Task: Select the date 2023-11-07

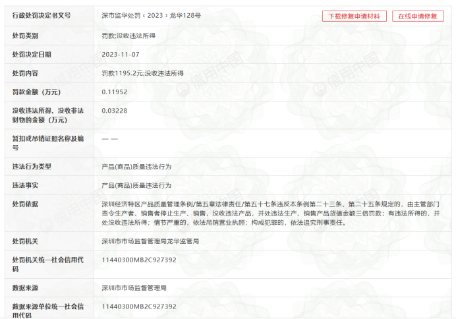Action: (121, 55)
